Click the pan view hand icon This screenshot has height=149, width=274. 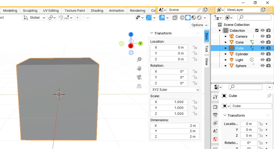139,68
